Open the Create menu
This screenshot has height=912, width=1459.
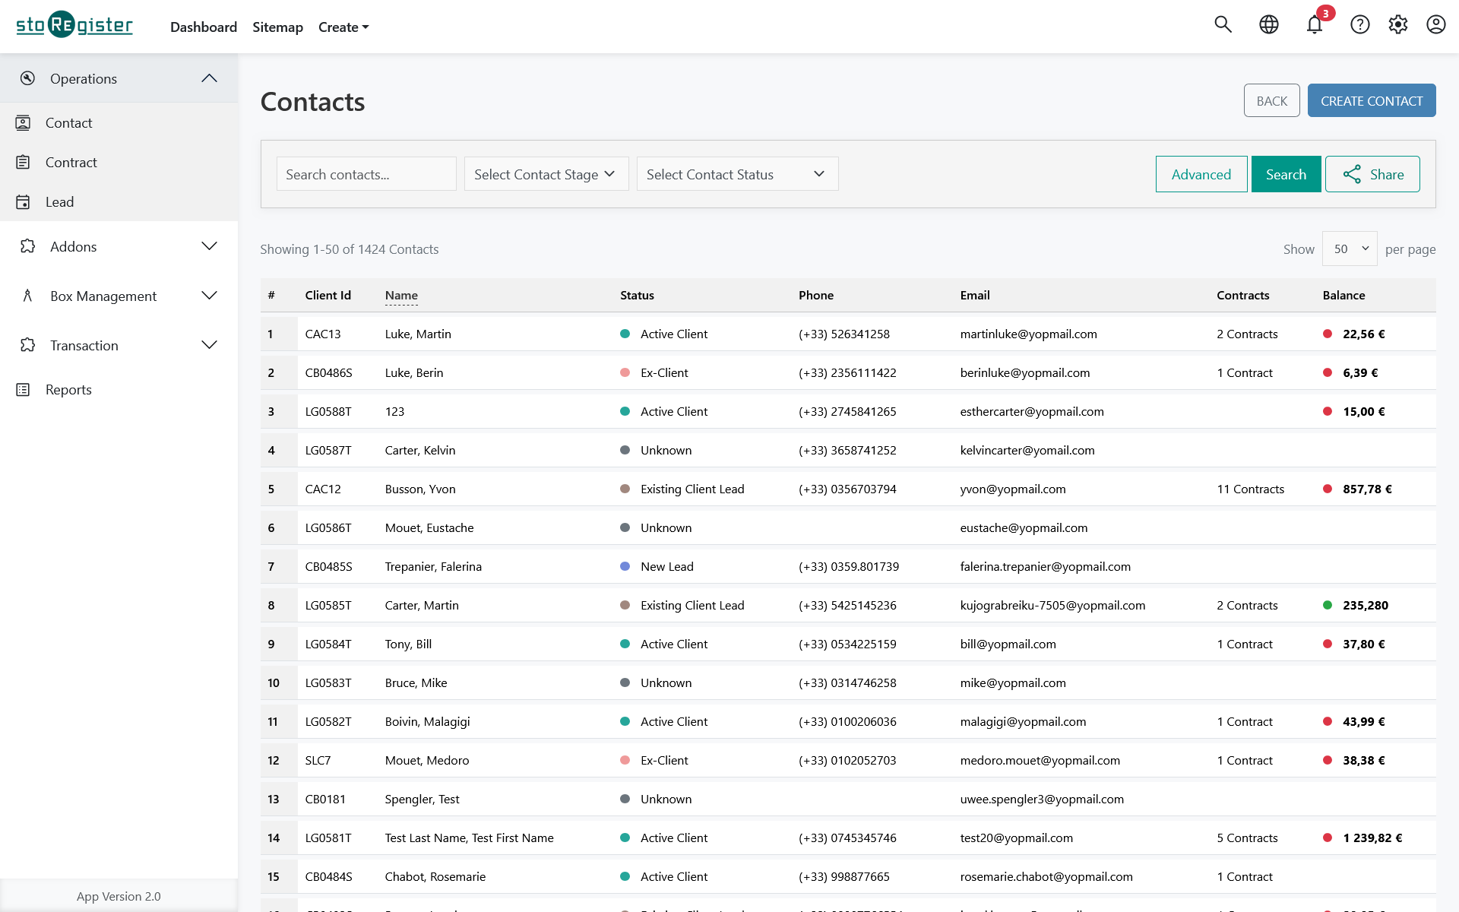(343, 27)
